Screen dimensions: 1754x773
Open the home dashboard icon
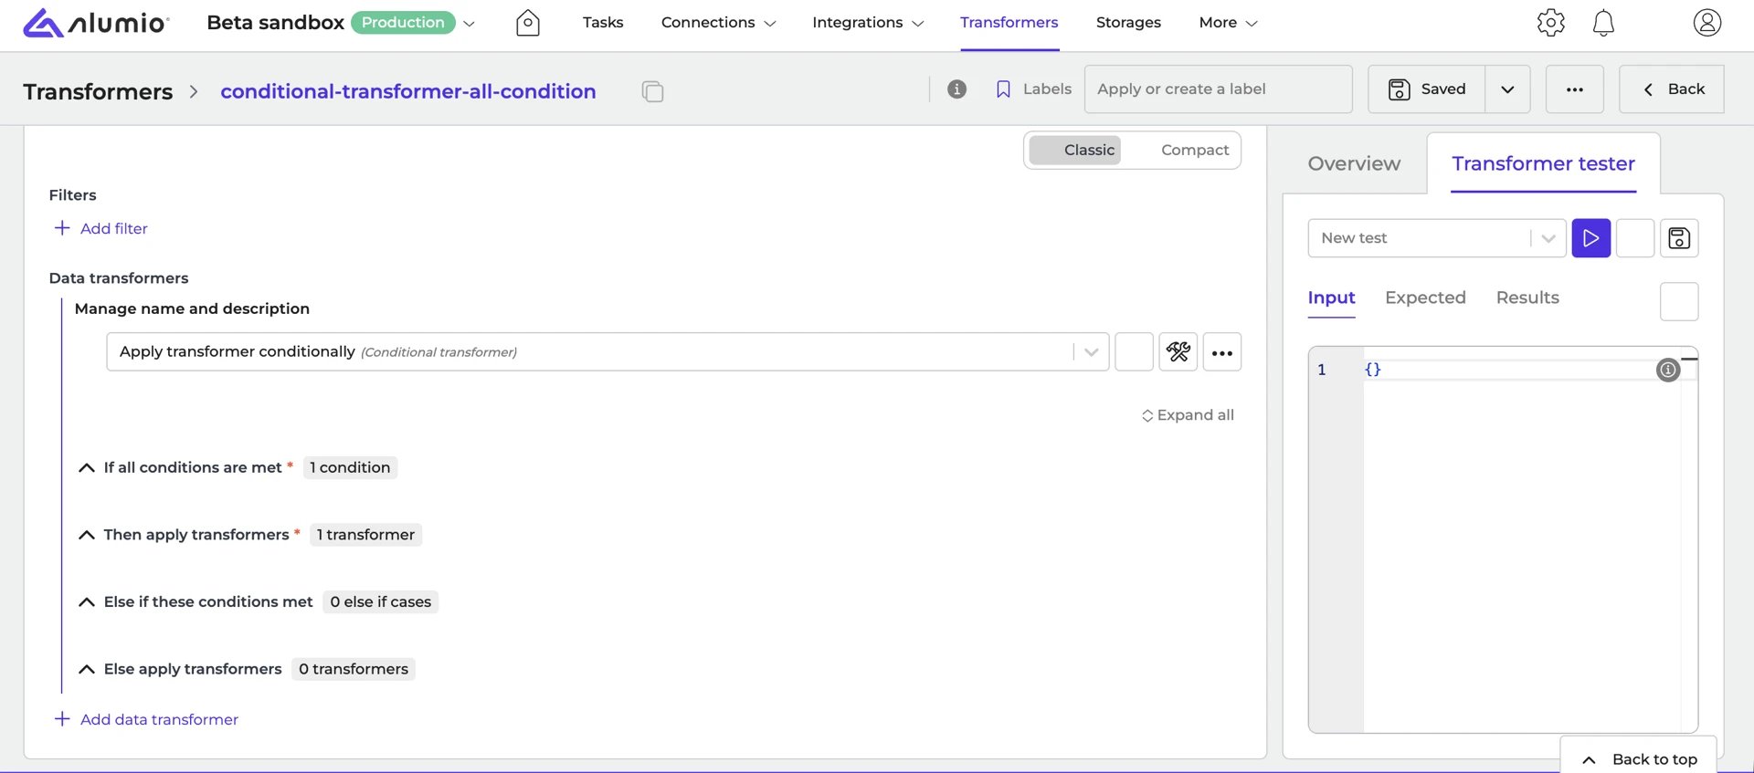[x=528, y=23]
